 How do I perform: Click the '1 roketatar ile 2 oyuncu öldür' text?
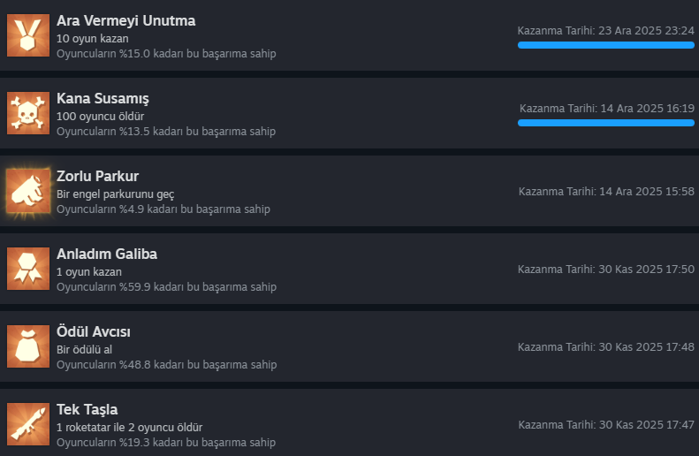point(129,428)
